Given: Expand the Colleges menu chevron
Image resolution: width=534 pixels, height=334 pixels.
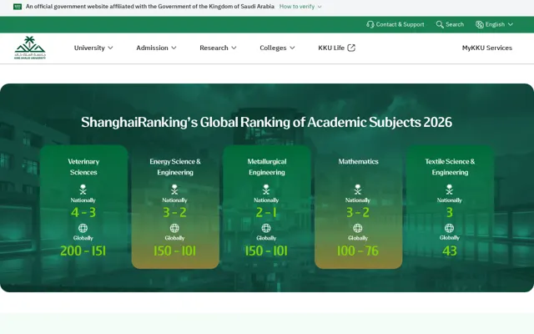Looking at the screenshot, I should [292, 48].
